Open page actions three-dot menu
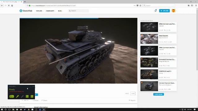 tap(135, 6)
